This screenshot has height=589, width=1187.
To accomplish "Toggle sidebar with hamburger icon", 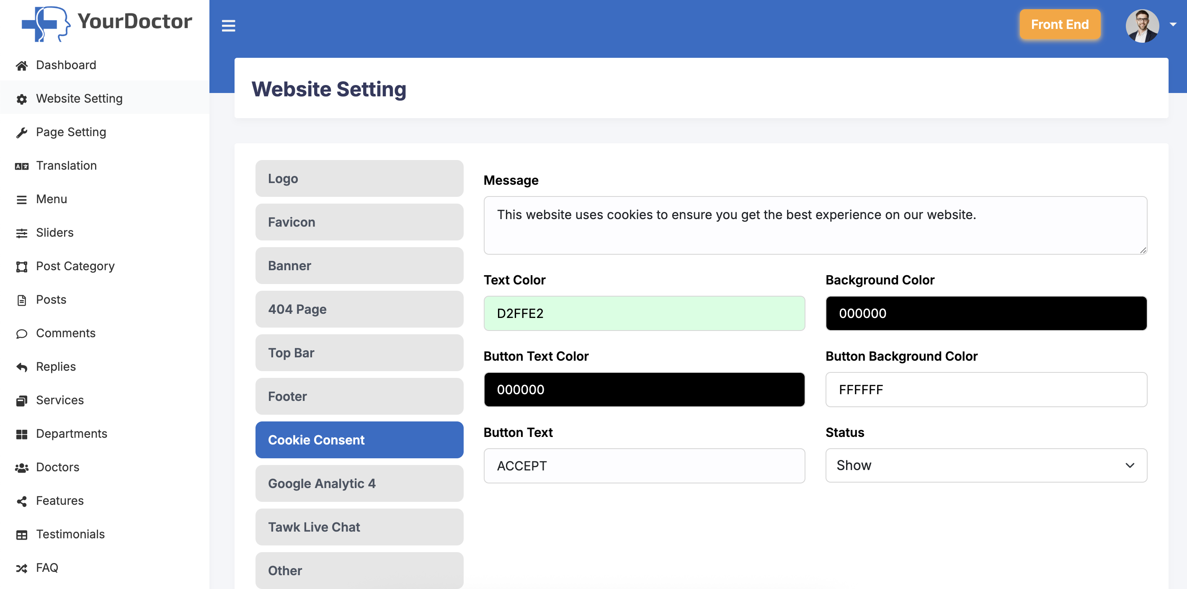I will [x=229, y=26].
